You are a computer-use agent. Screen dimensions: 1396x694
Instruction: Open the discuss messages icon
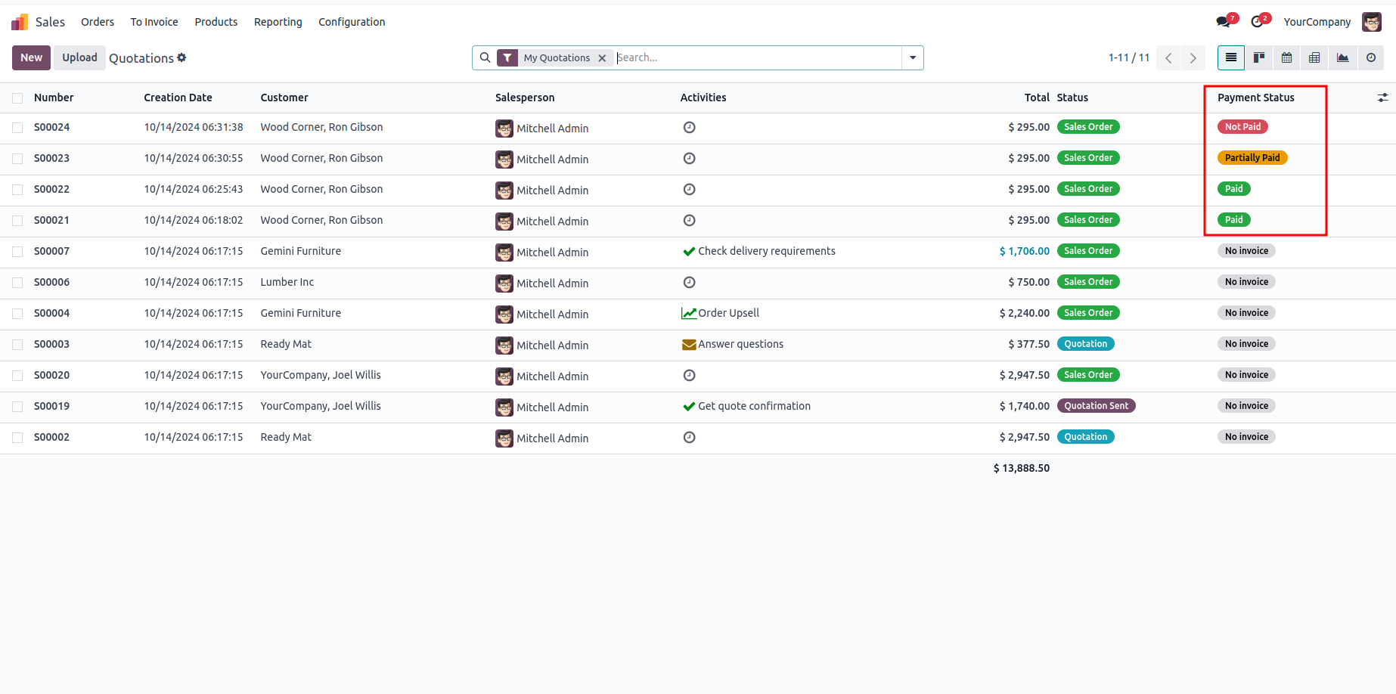[x=1224, y=22]
